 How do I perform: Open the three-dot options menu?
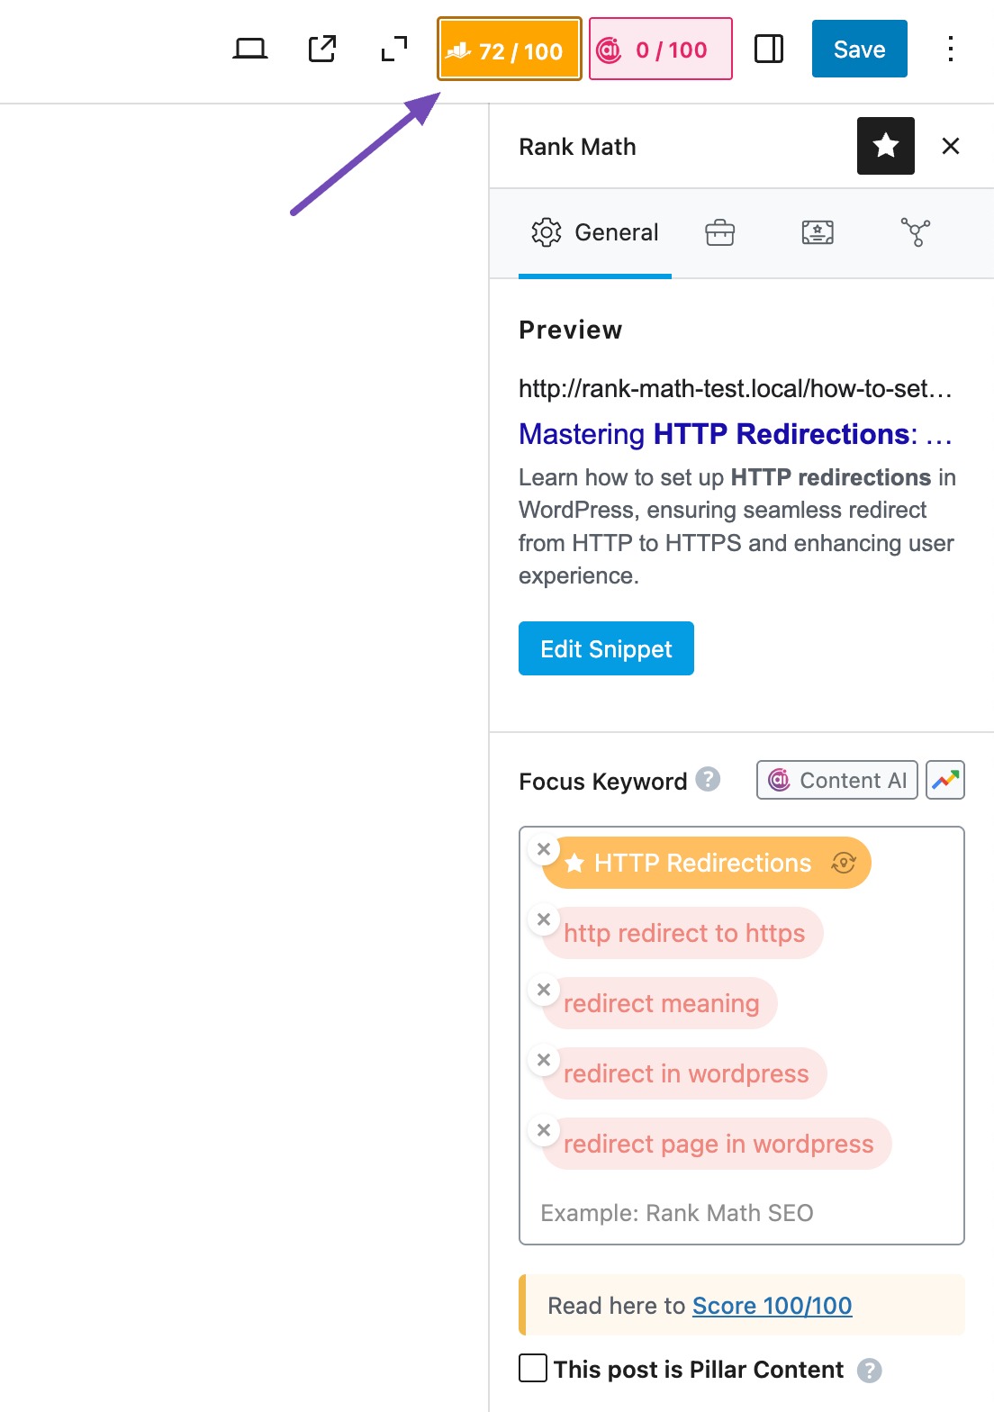pos(950,49)
